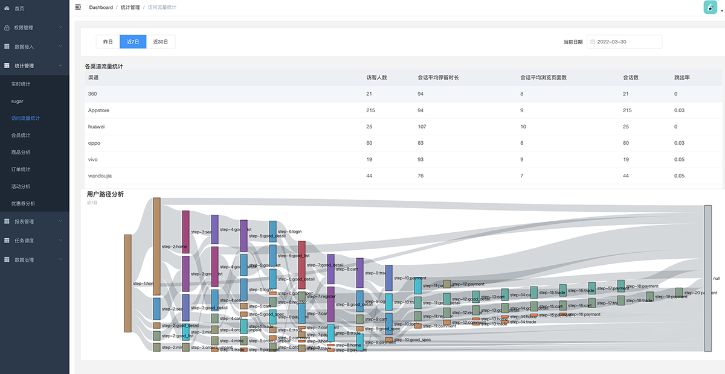Expand the 权限管理 menu chevron

tap(60, 27)
